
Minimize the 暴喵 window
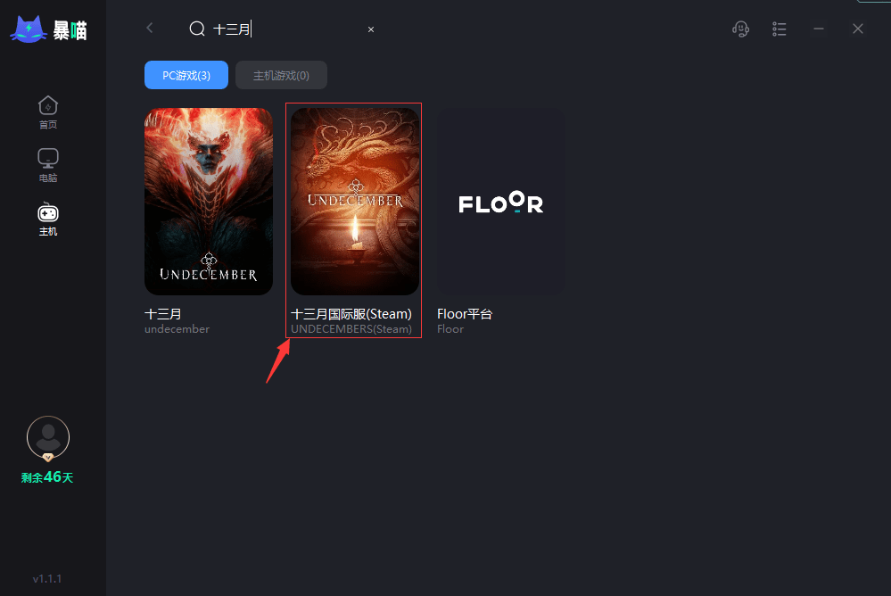click(819, 29)
